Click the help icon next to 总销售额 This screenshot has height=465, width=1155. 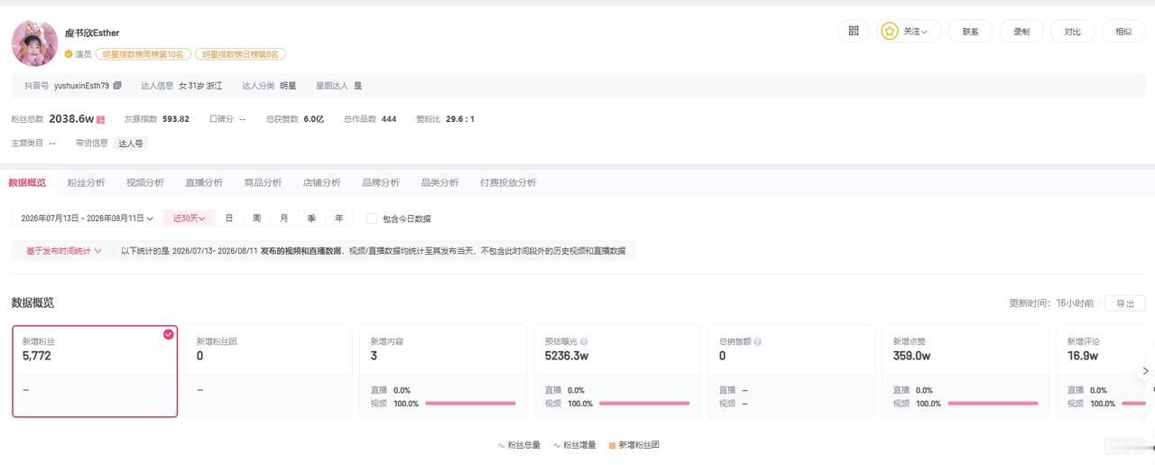[757, 342]
